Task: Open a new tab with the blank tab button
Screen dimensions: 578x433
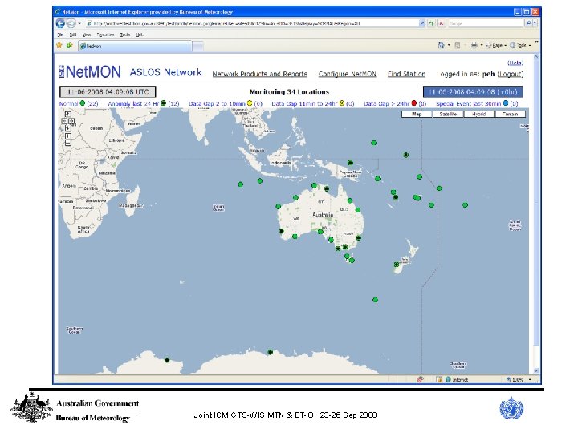Action: point(198,47)
